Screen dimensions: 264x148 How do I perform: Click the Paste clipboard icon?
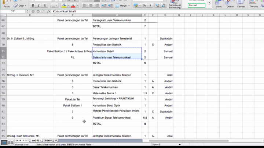[x=6, y=4]
